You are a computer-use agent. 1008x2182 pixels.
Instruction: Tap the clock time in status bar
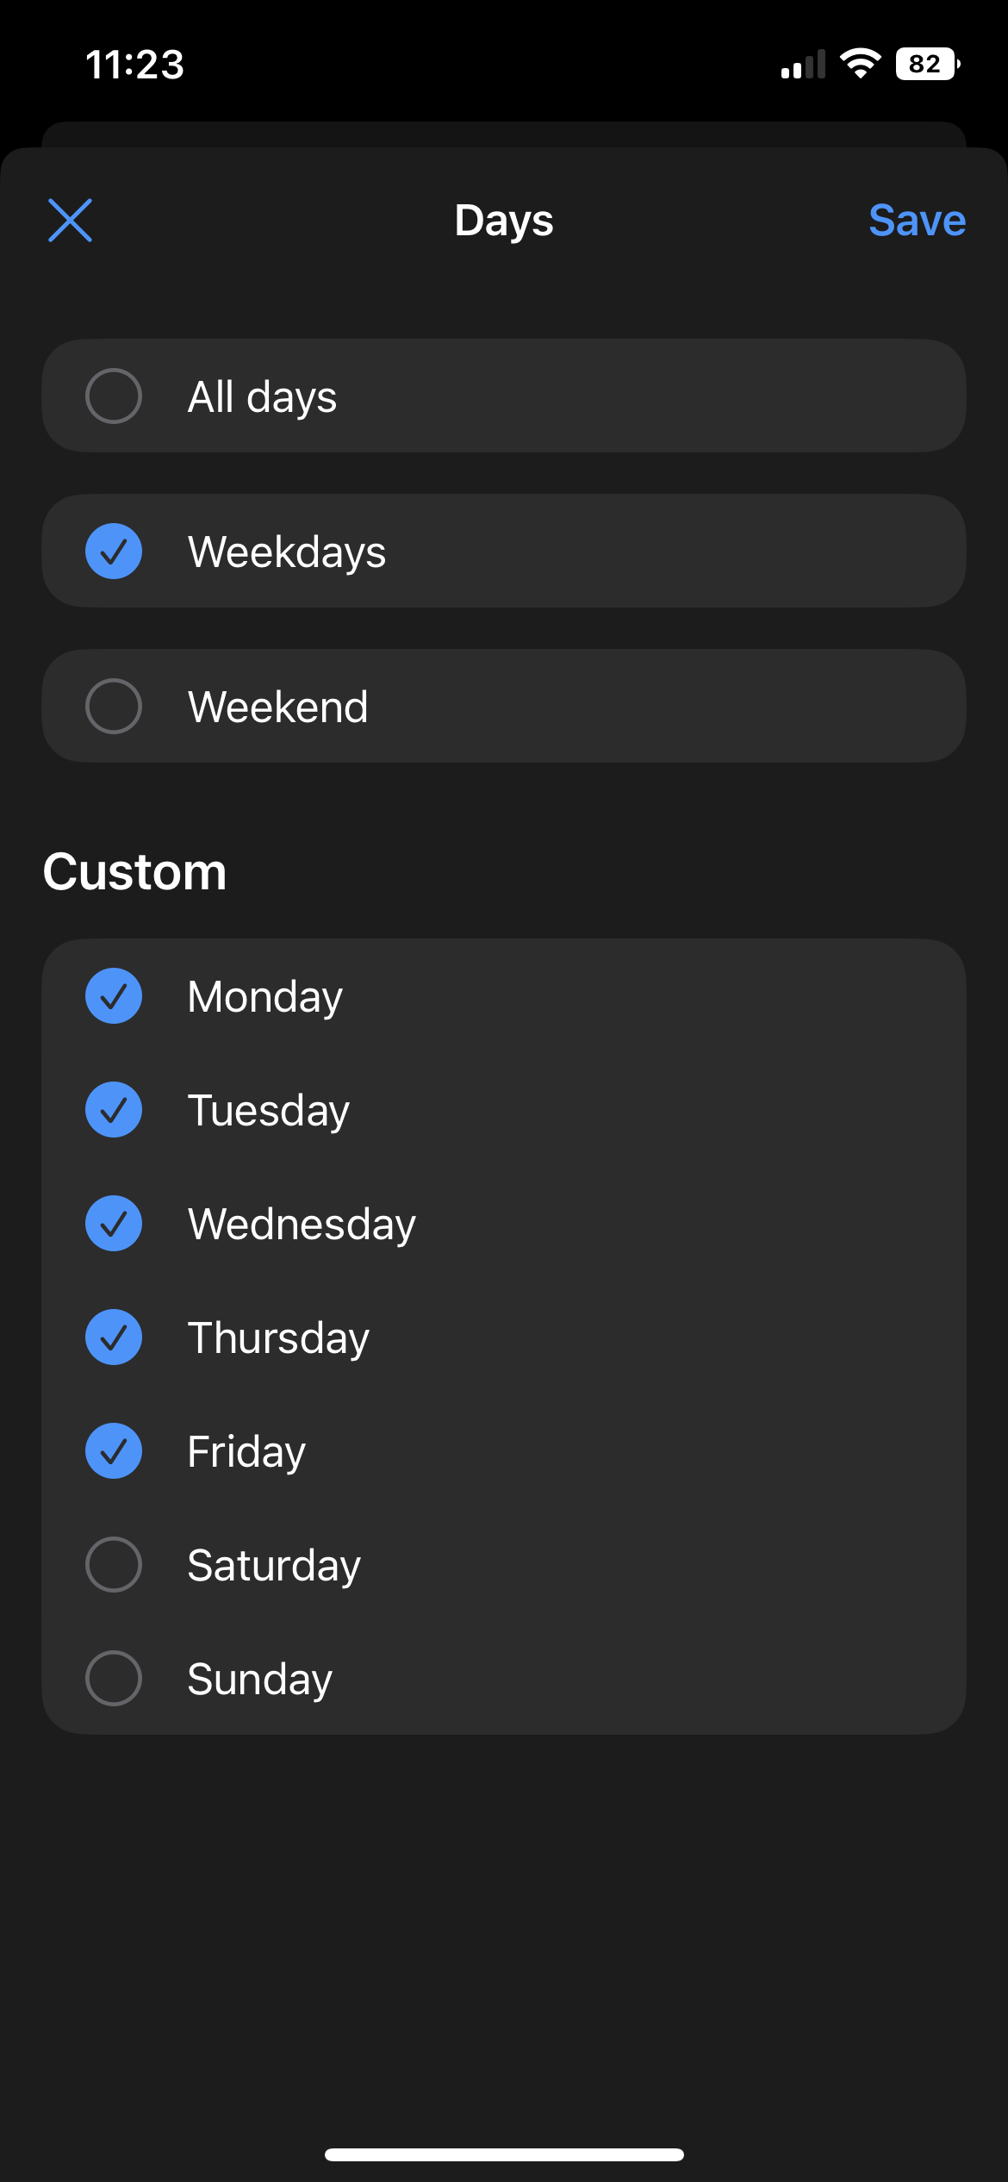pos(135,65)
